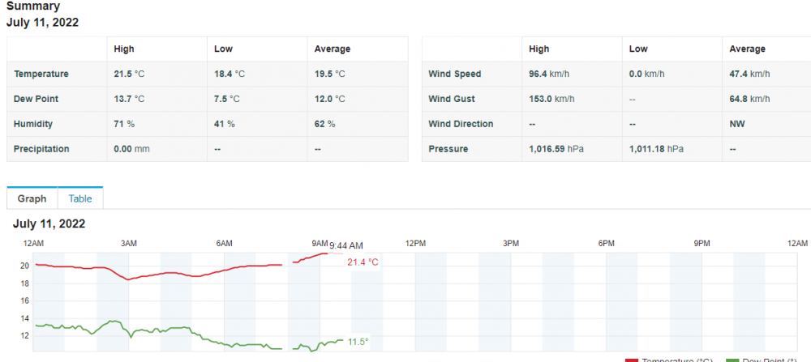Click the Temperature high value 21.5 °C
811x362 pixels.
[129, 74]
